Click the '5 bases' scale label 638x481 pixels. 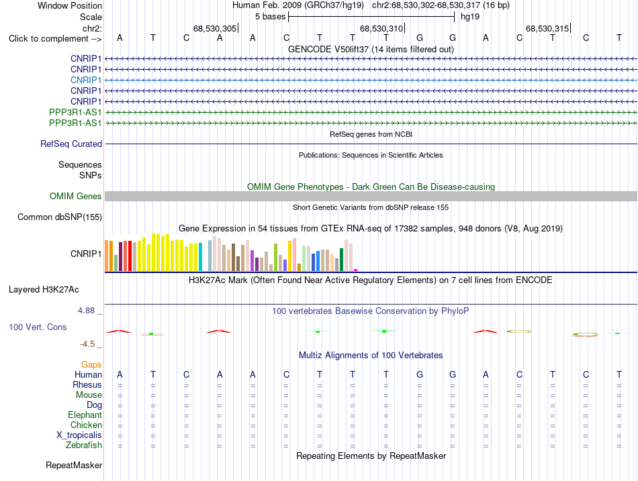point(270,17)
